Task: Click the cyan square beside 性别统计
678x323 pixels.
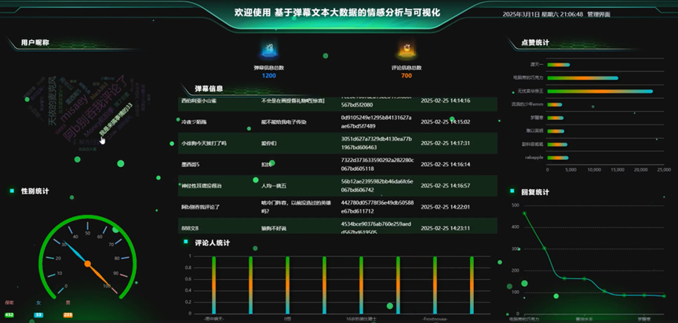Action: click(x=12, y=191)
